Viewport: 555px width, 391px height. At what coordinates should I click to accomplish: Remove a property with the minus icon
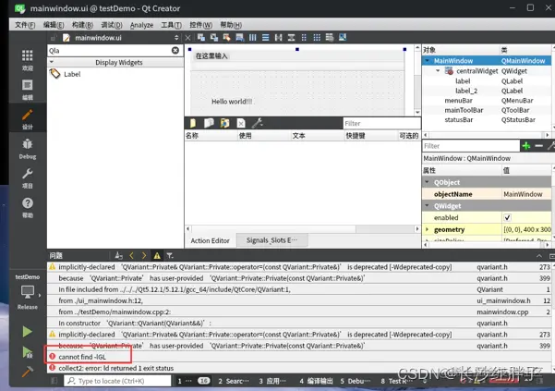(539, 145)
